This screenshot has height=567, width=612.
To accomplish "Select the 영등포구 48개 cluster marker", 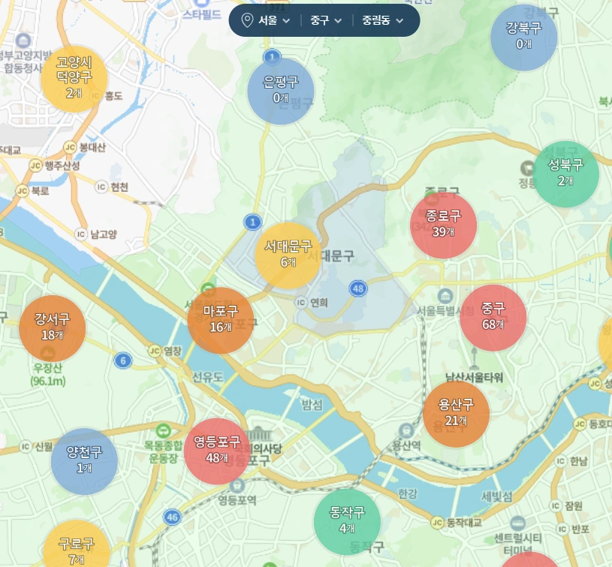I will pyautogui.click(x=217, y=451).
